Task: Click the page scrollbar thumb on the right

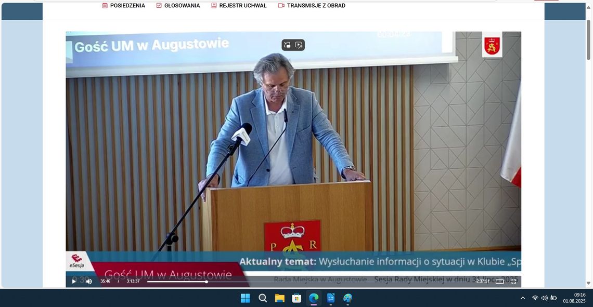Action: (x=588, y=39)
